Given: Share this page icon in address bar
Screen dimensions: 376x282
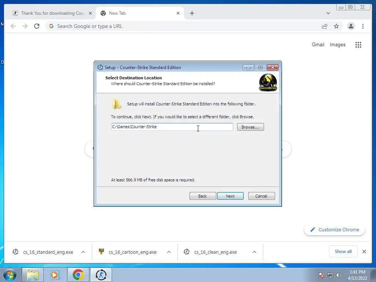Looking at the screenshot, I should pos(325,26).
